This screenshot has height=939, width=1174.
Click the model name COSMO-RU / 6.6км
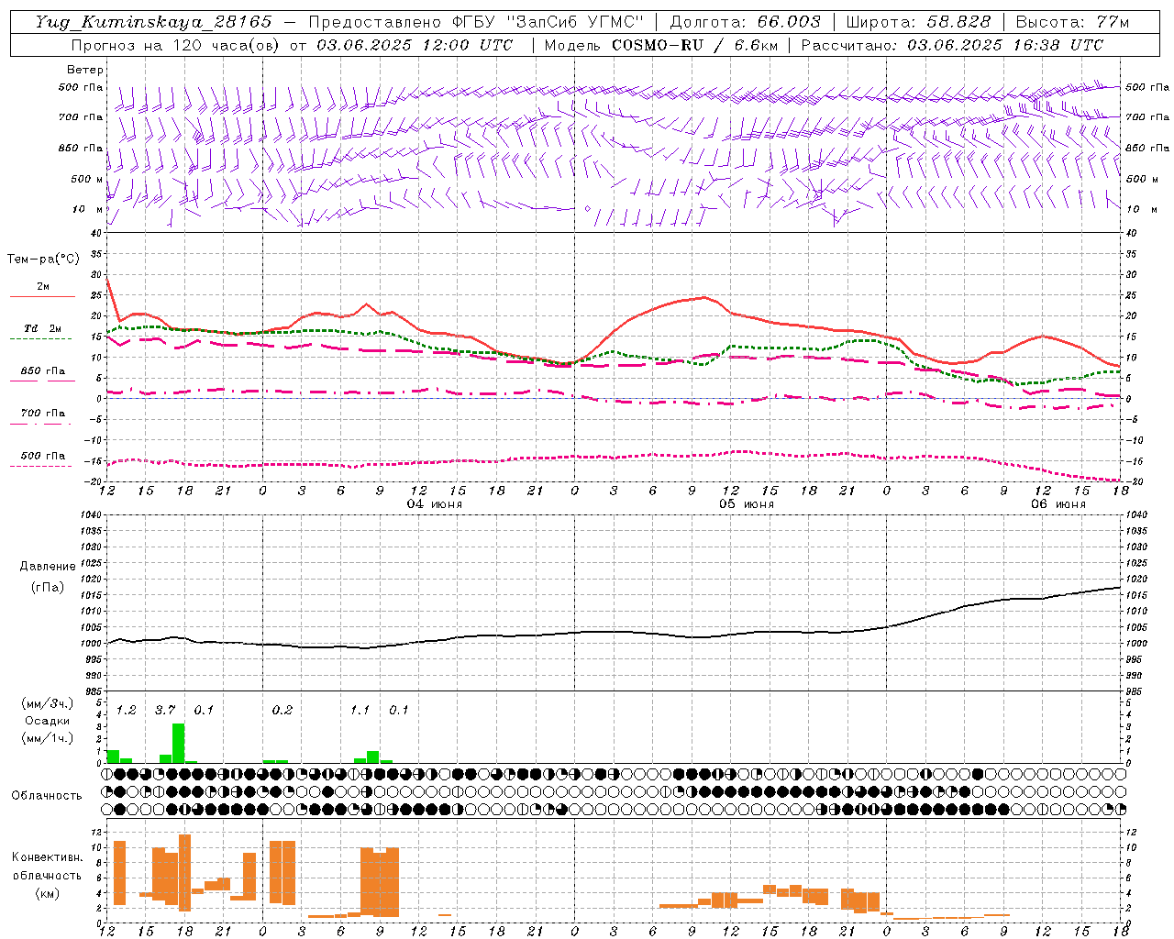tap(695, 45)
